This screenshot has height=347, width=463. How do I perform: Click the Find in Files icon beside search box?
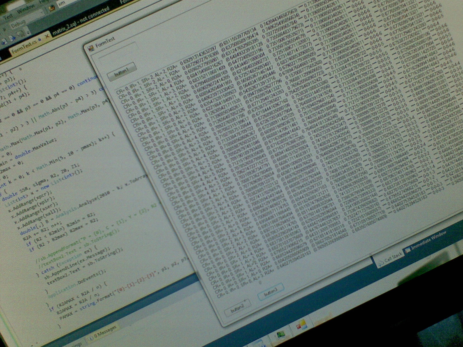[x=52, y=8]
